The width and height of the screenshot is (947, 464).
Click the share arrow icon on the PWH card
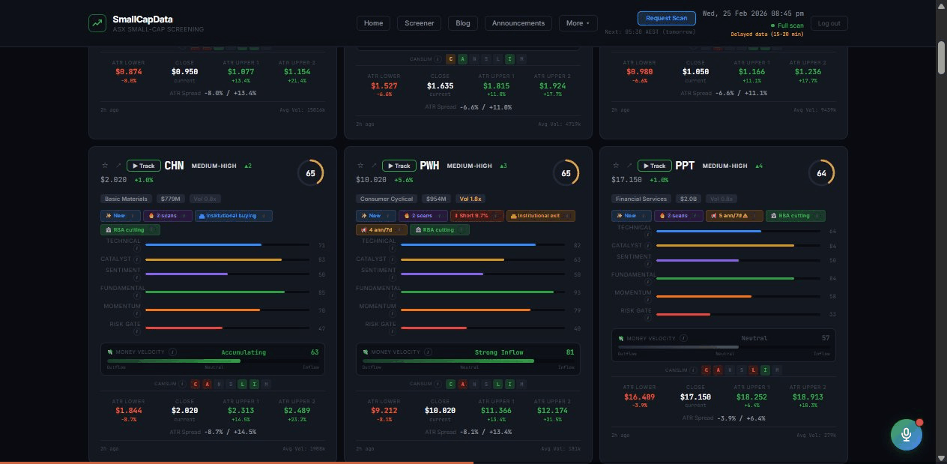pyautogui.click(x=374, y=165)
